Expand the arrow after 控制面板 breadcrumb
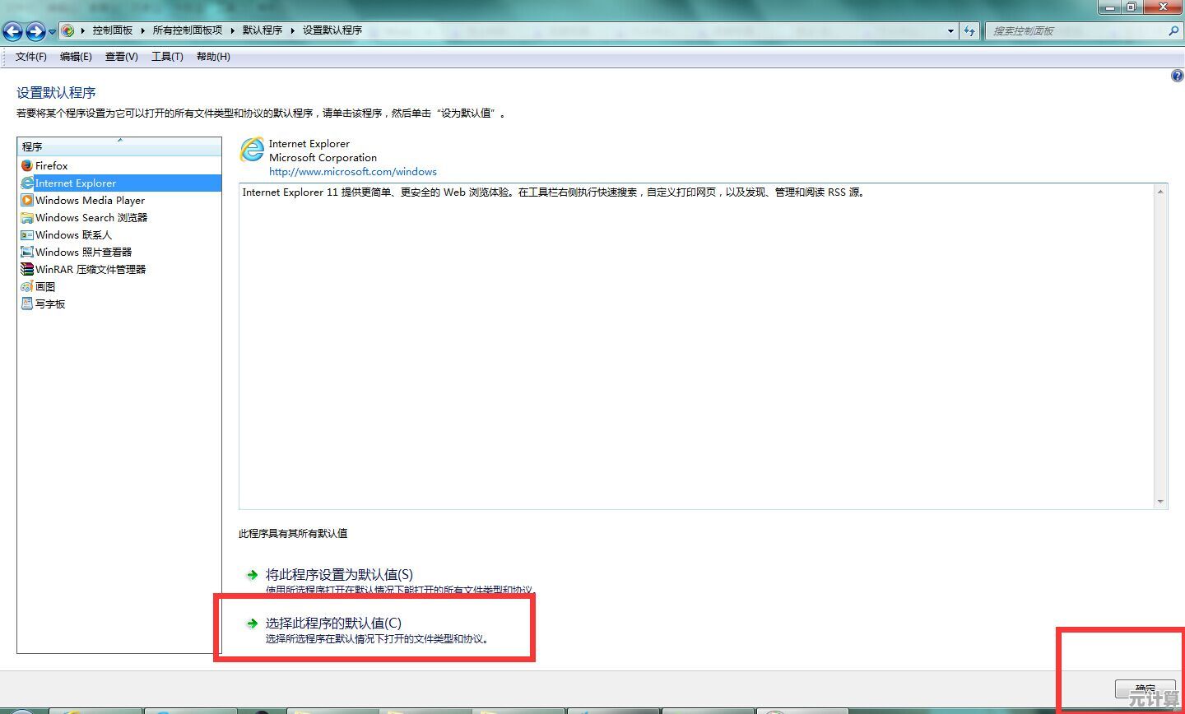The height and width of the screenshot is (714, 1185). click(142, 30)
